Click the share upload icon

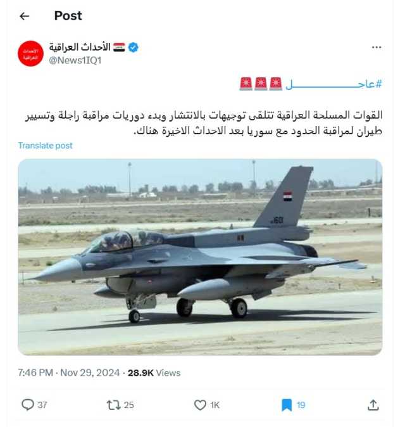tap(373, 405)
